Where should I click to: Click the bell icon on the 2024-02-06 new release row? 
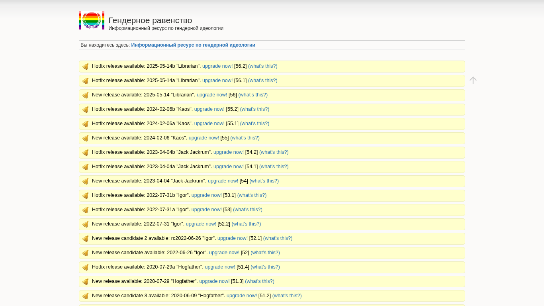(x=86, y=138)
